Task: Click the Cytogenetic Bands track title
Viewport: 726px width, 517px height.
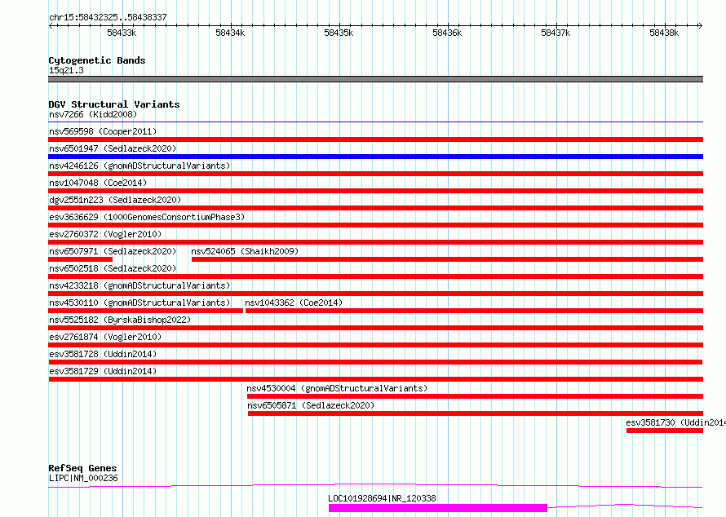Action: coord(96,60)
